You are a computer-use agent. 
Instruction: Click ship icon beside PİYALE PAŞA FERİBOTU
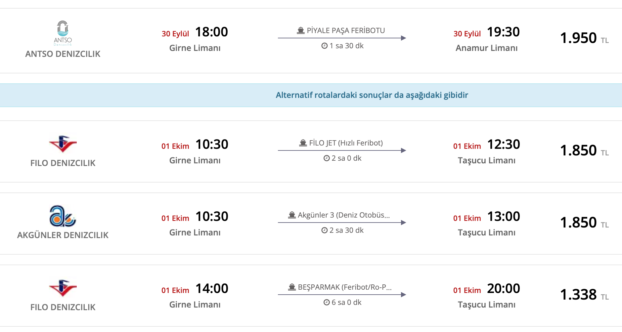pos(300,31)
